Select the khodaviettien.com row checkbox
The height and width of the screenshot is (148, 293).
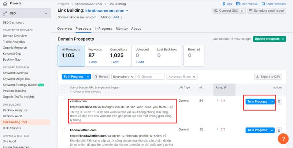(64, 129)
